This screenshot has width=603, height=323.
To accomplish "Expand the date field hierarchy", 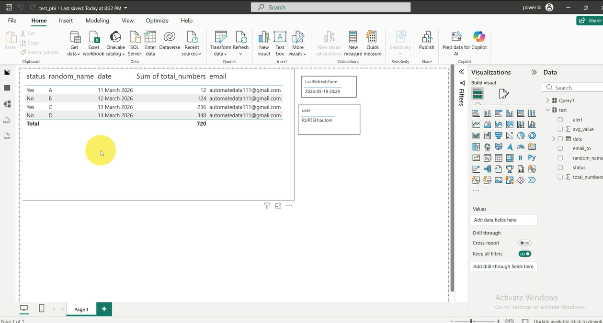I will pyautogui.click(x=554, y=139).
